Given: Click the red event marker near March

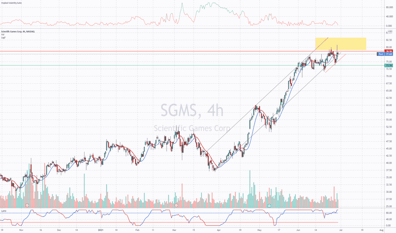Looking at the screenshot, I should 176,205.
